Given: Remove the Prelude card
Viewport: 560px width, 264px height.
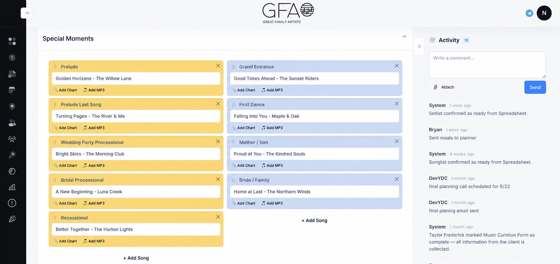Looking at the screenshot, I should point(218,66).
